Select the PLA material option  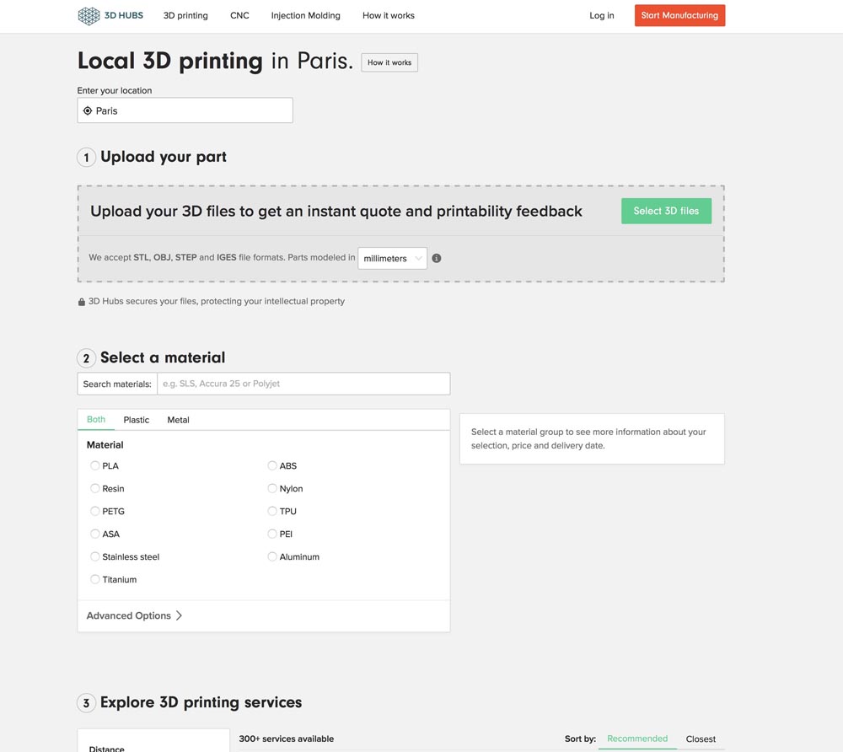[95, 465]
